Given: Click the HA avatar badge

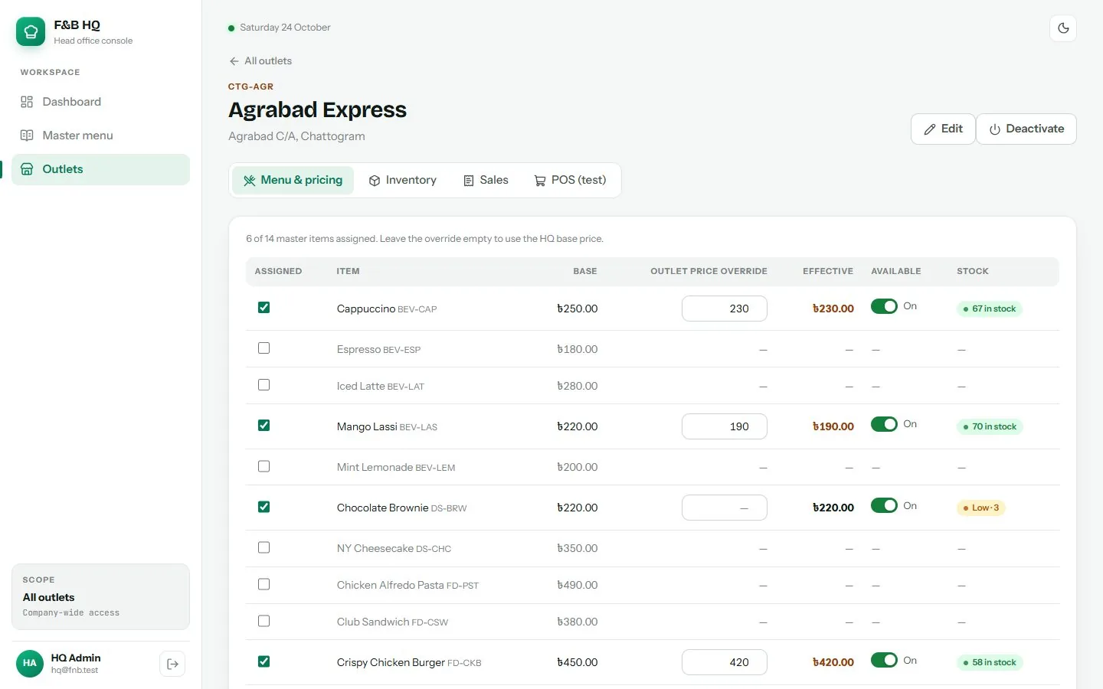Looking at the screenshot, I should coord(30,663).
